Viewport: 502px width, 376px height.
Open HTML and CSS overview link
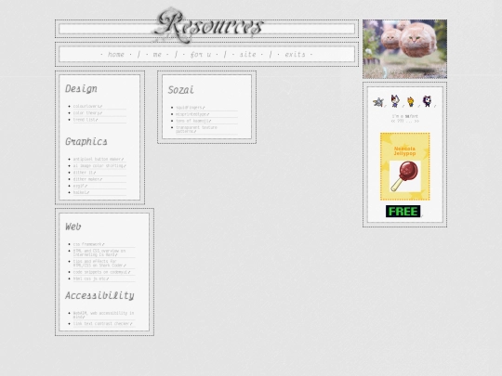(x=99, y=253)
